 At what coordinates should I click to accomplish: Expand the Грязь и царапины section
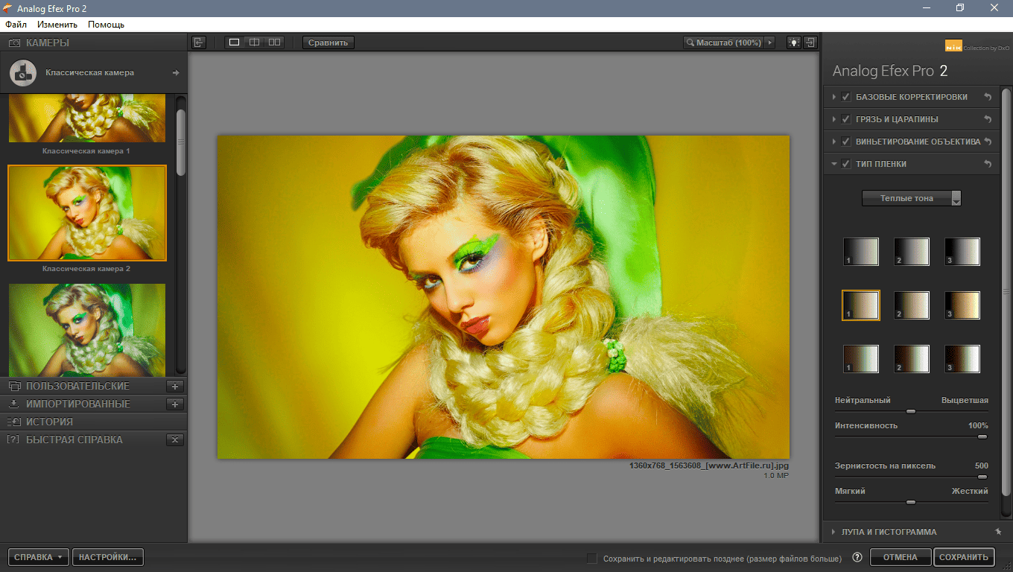pos(833,119)
